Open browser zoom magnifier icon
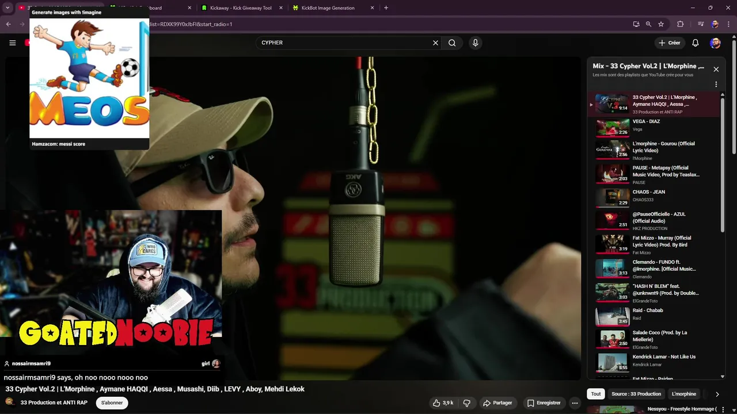The image size is (737, 414). (x=648, y=24)
